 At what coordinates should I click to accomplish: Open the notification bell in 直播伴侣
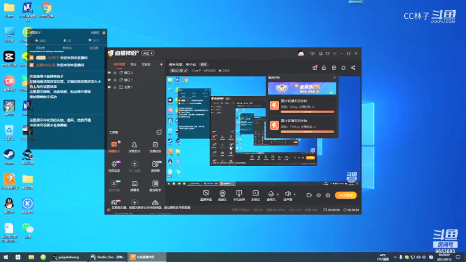[x=343, y=68]
